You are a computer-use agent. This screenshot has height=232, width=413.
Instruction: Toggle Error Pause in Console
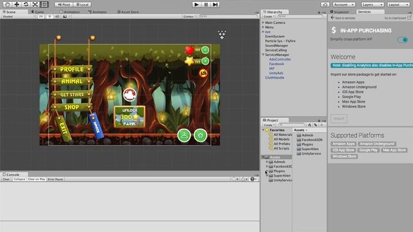[55, 179]
